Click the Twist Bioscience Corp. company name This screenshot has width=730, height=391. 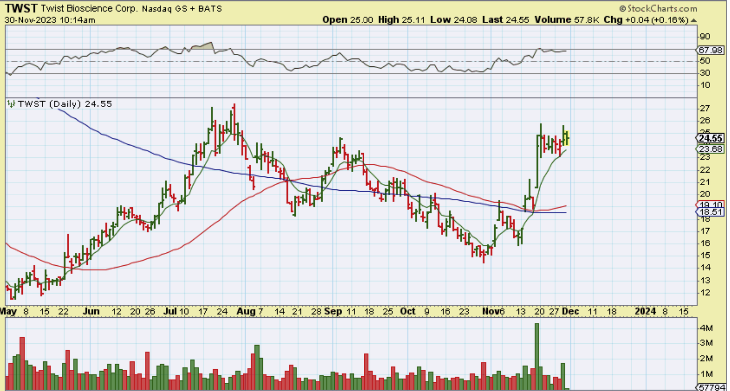[89, 8]
